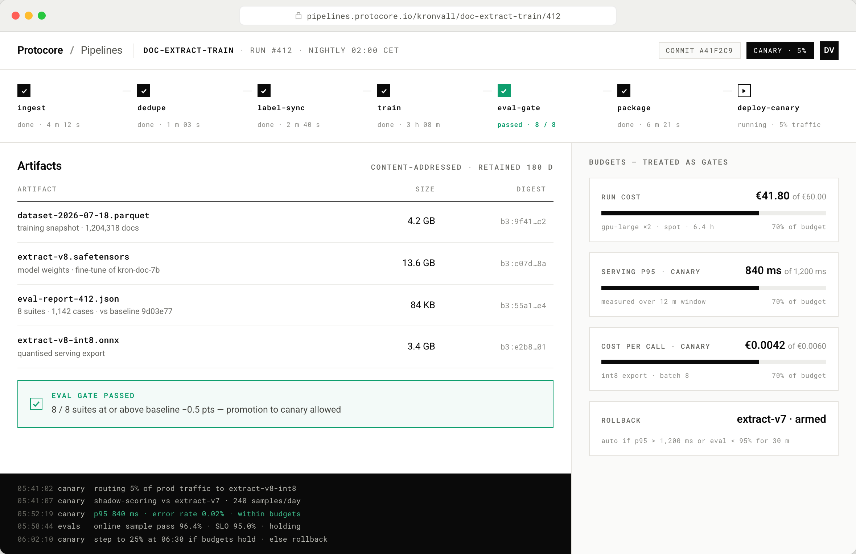Click the SIZE column header
The width and height of the screenshot is (856, 554).
click(x=425, y=189)
